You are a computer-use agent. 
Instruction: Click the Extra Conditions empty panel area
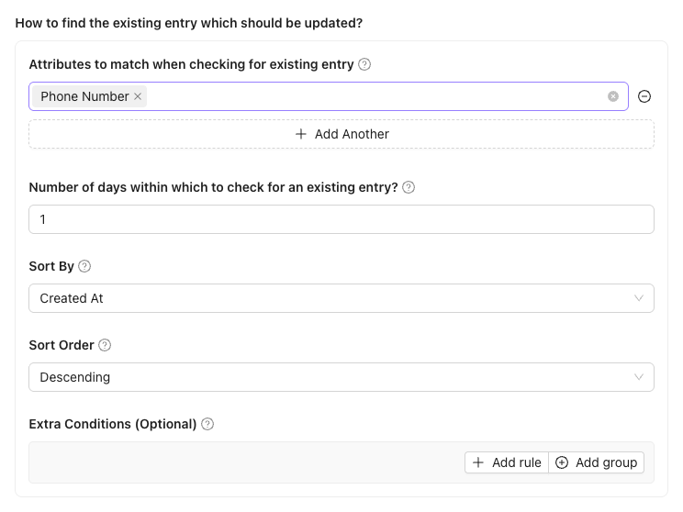point(239,462)
